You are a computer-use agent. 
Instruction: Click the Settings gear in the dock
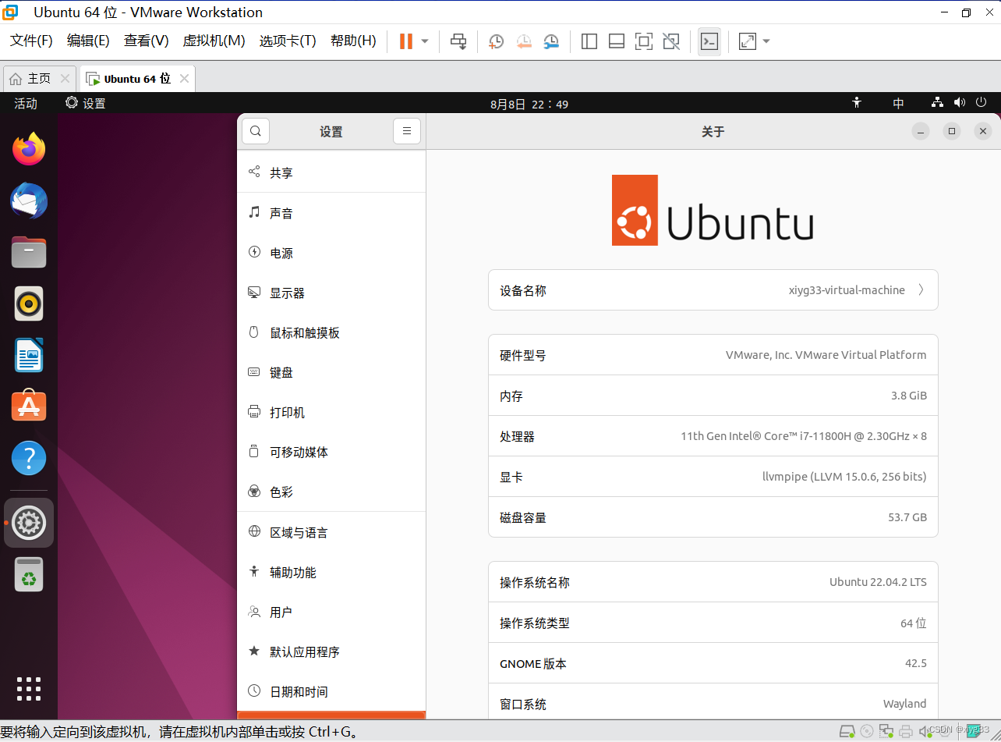click(29, 523)
